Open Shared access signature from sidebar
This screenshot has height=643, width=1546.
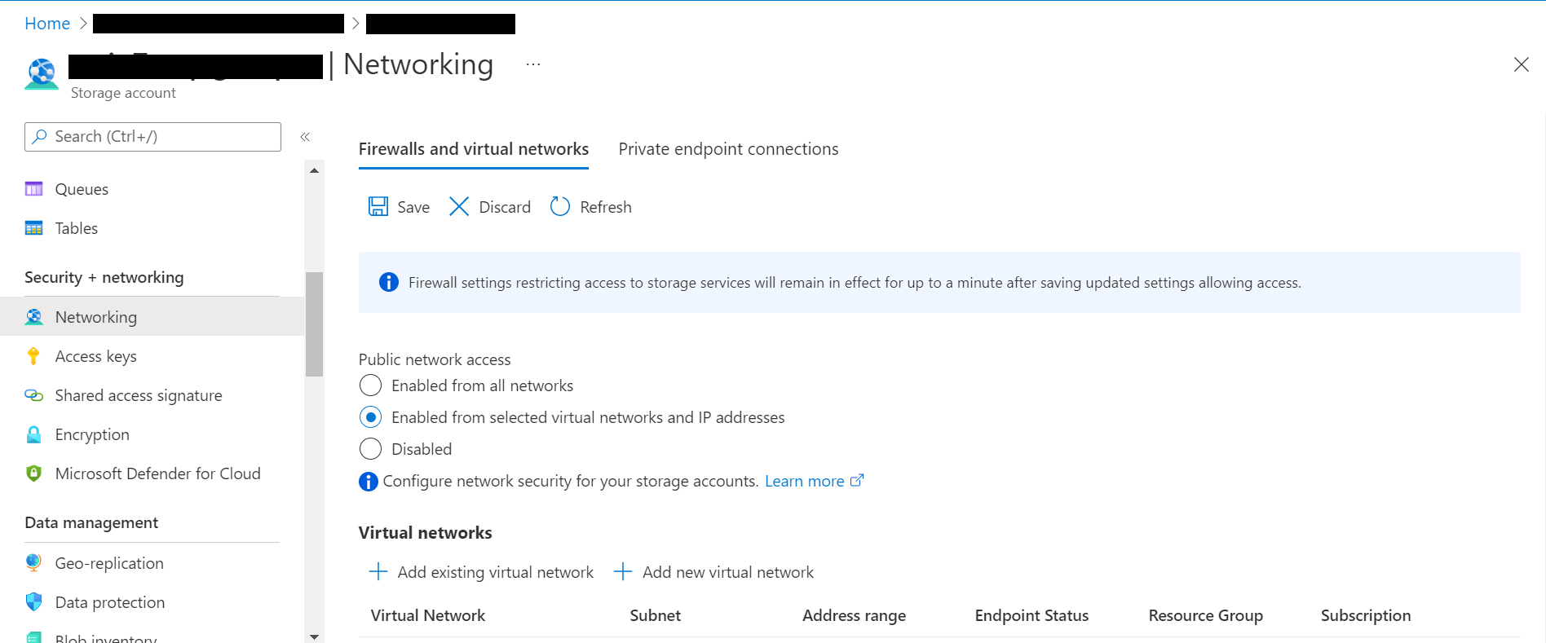click(x=138, y=395)
